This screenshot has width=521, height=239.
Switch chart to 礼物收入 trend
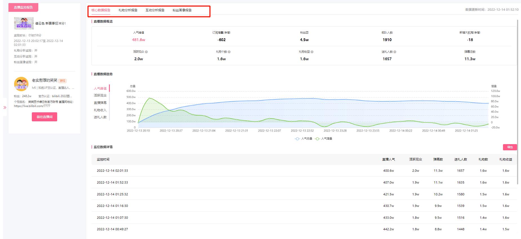100,110
